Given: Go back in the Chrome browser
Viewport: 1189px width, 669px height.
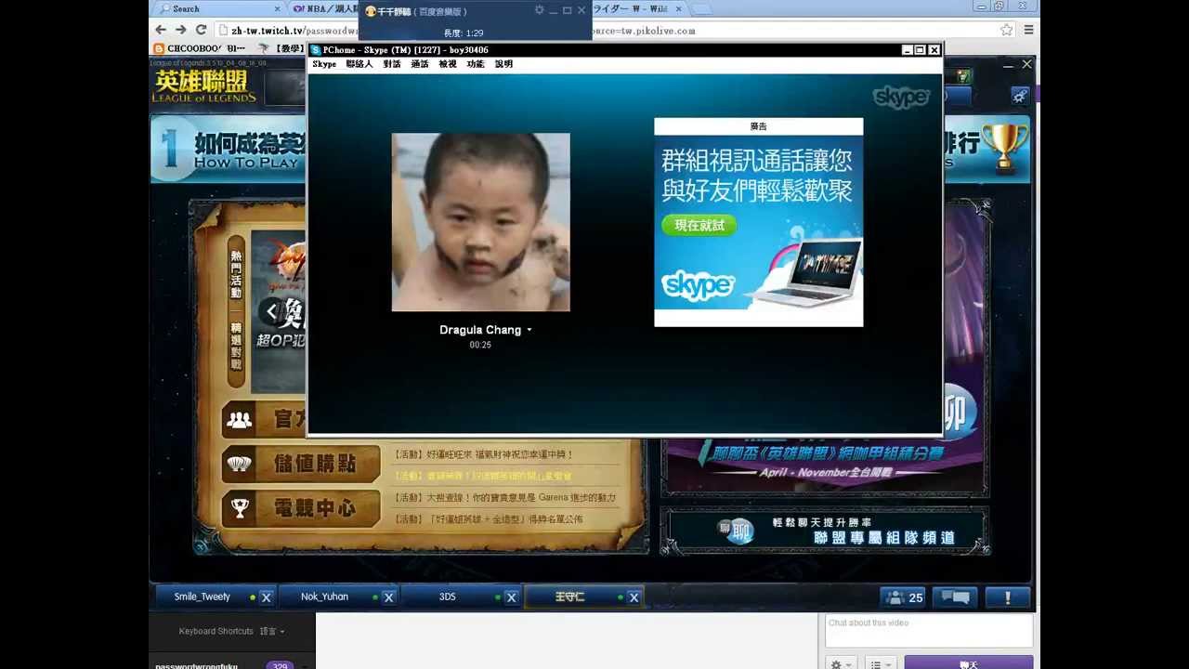Looking at the screenshot, I should [161, 30].
